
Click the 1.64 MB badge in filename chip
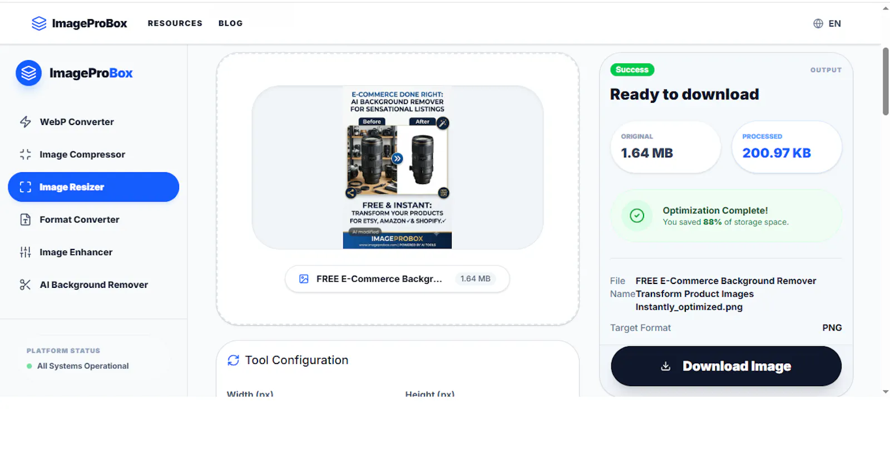[x=476, y=279]
